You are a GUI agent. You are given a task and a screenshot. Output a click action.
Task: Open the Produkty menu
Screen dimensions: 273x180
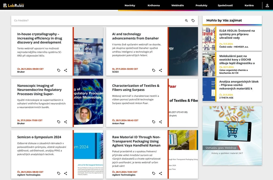201,5
